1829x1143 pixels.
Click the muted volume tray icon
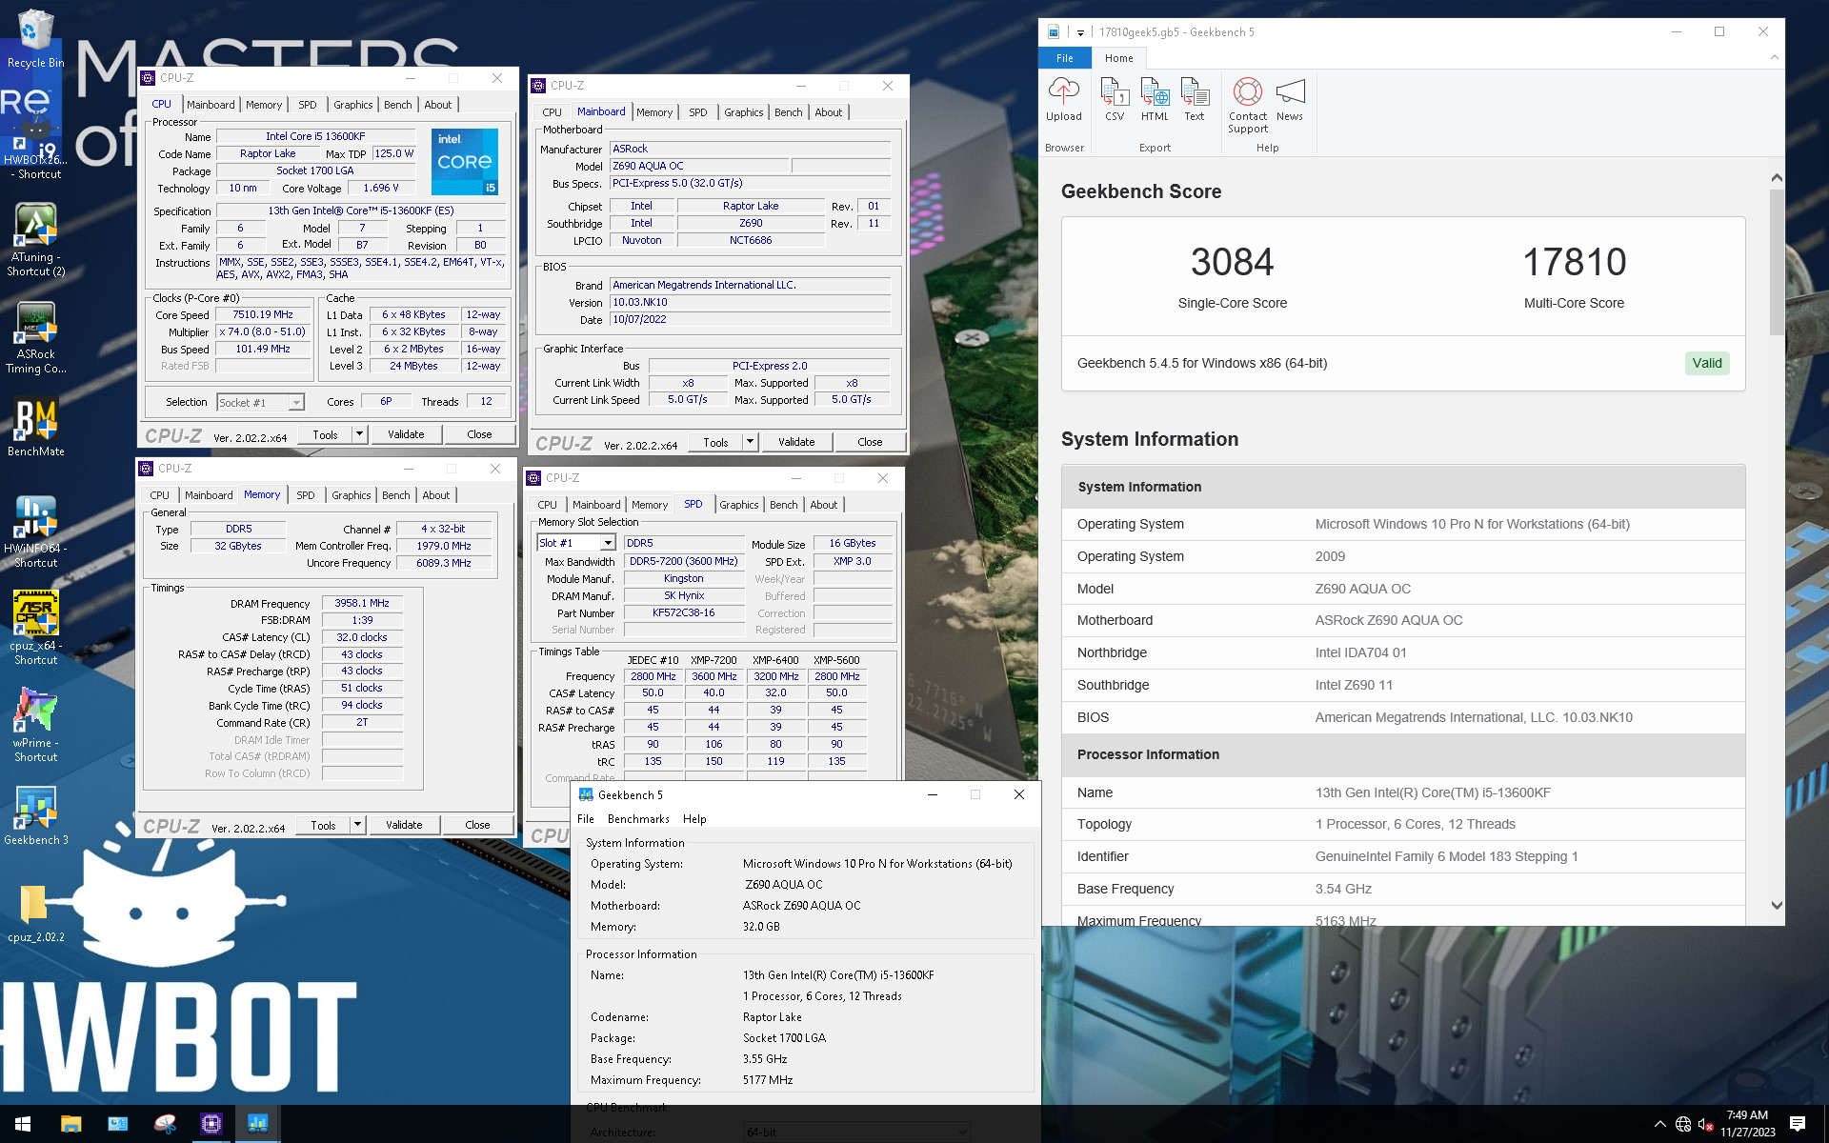pyautogui.click(x=1707, y=1124)
